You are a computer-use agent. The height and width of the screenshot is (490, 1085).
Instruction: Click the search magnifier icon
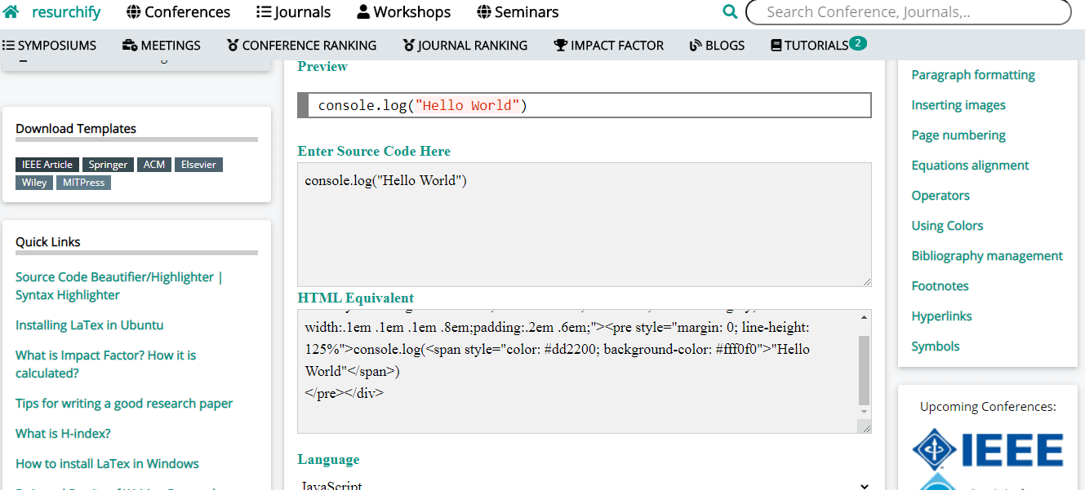(730, 12)
